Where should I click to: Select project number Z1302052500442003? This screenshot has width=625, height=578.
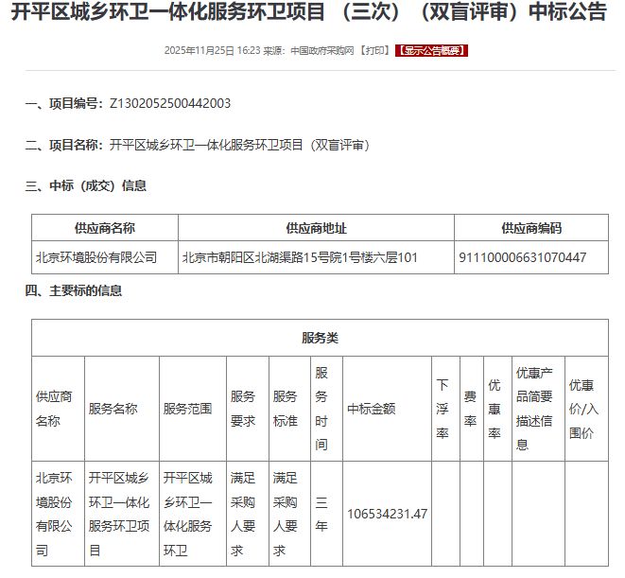(170, 103)
